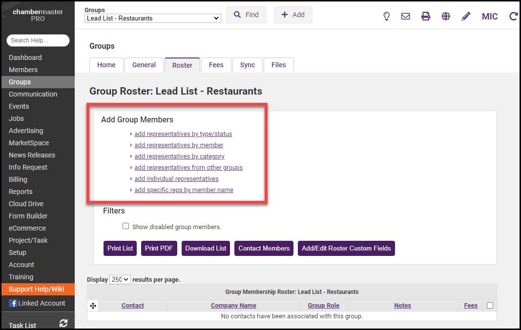Image resolution: width=521 pixels, height=330 pixels.
Task: Click the move arrows icon in roster table
Action: click(93, 306)
